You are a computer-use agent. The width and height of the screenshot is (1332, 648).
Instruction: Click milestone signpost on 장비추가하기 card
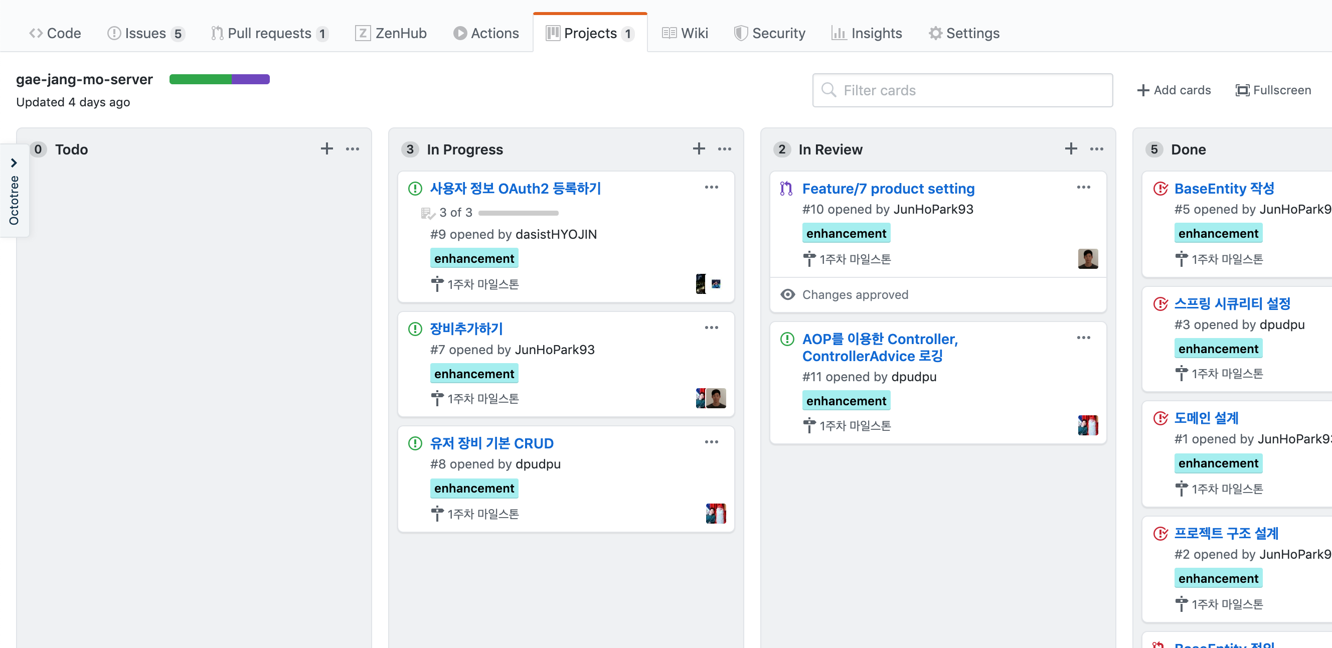pos(437,399)
